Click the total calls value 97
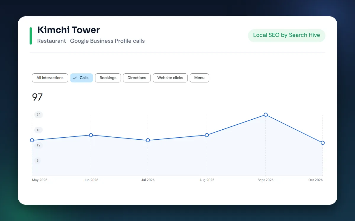 coord(37,97)
